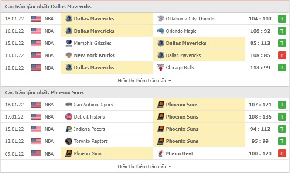Click the Detroit Pistons team logo
Image resolution: width=290 pixels, height=173 pixels.
(x=69, y=117)
